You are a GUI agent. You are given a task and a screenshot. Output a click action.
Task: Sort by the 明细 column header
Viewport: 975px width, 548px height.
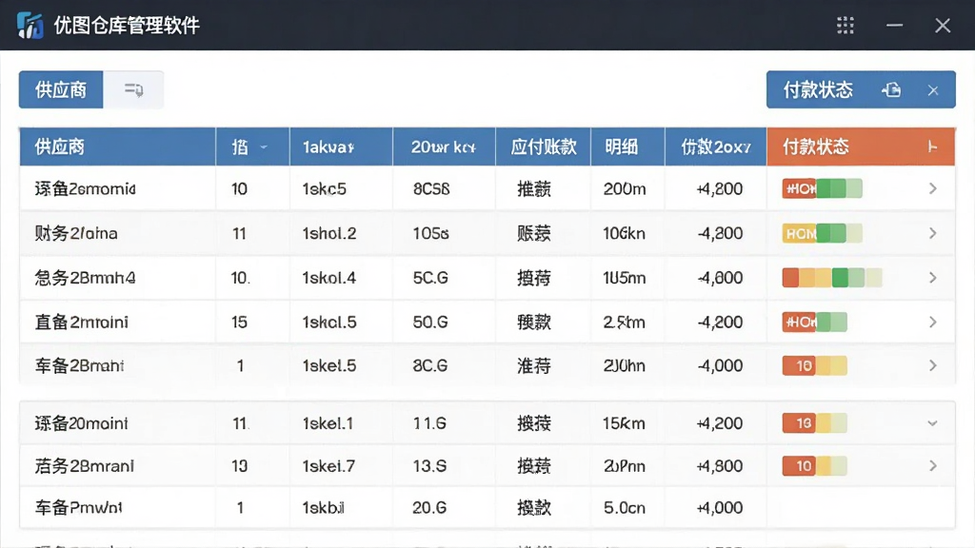click(627, 147)
